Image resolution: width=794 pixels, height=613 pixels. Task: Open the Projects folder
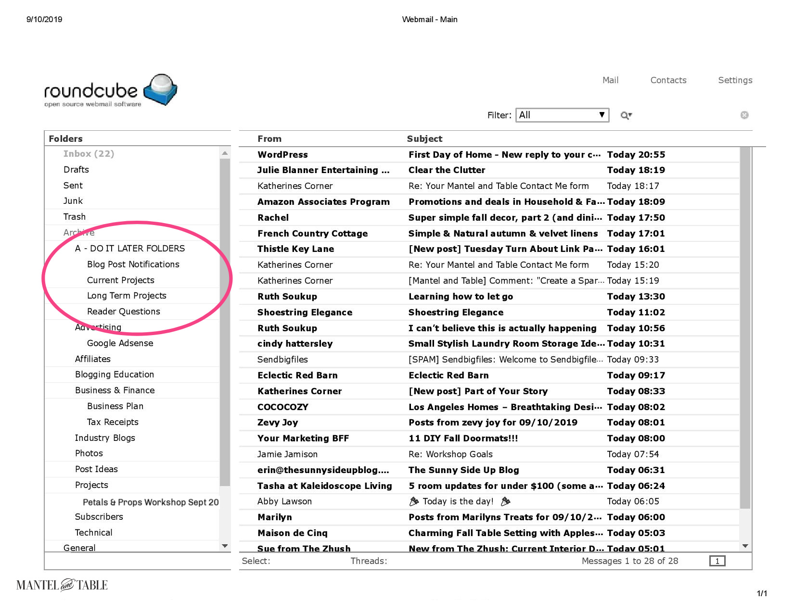point(132,485)
